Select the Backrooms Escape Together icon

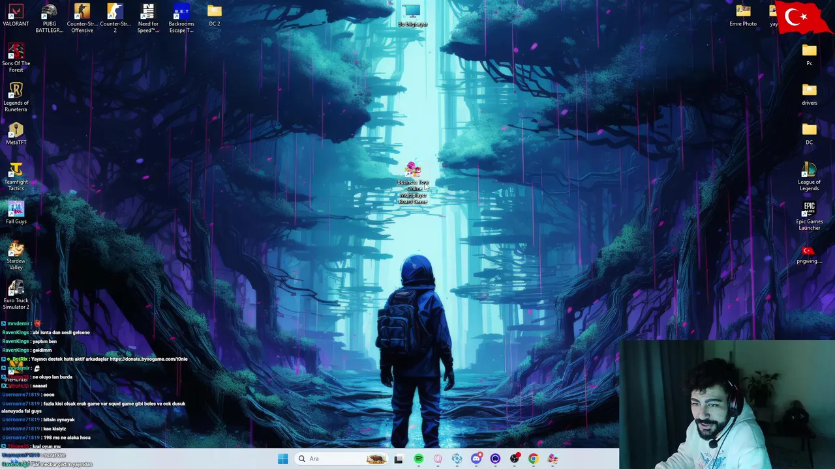(x=181, y=18)
